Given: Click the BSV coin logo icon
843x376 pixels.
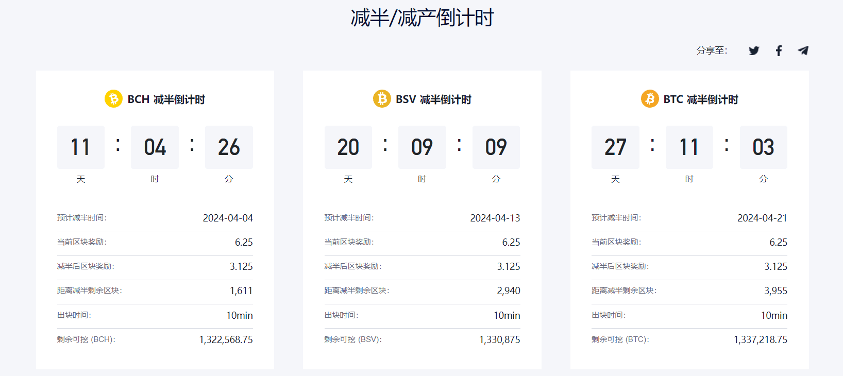Looking at the screenshot, I should click(x=382, y=99).
